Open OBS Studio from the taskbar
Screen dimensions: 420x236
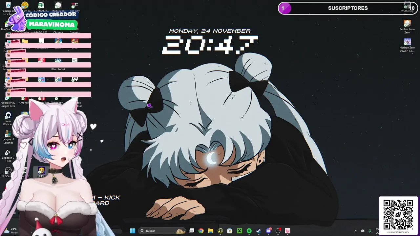pyautogui.click(x=278, y=231)
